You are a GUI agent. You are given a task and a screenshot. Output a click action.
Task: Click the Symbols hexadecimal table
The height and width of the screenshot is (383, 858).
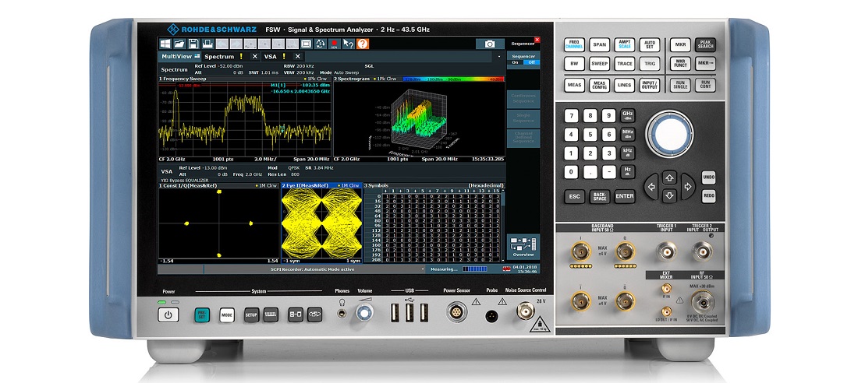tap(434, 226)
